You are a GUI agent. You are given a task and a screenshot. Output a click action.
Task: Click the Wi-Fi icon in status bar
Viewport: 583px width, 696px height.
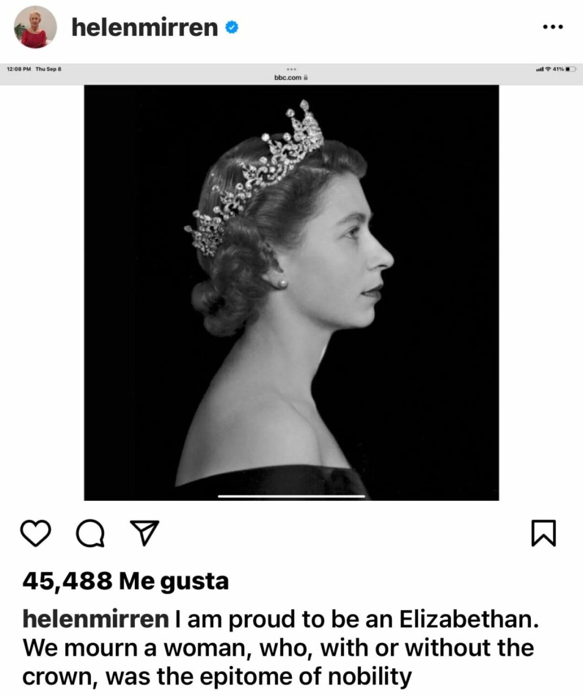click(548, 69)
